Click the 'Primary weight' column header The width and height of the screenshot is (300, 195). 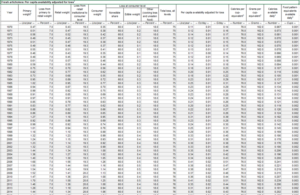pos(27,13)
